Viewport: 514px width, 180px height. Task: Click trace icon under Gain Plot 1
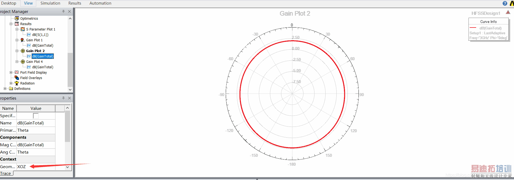(29, 45)
